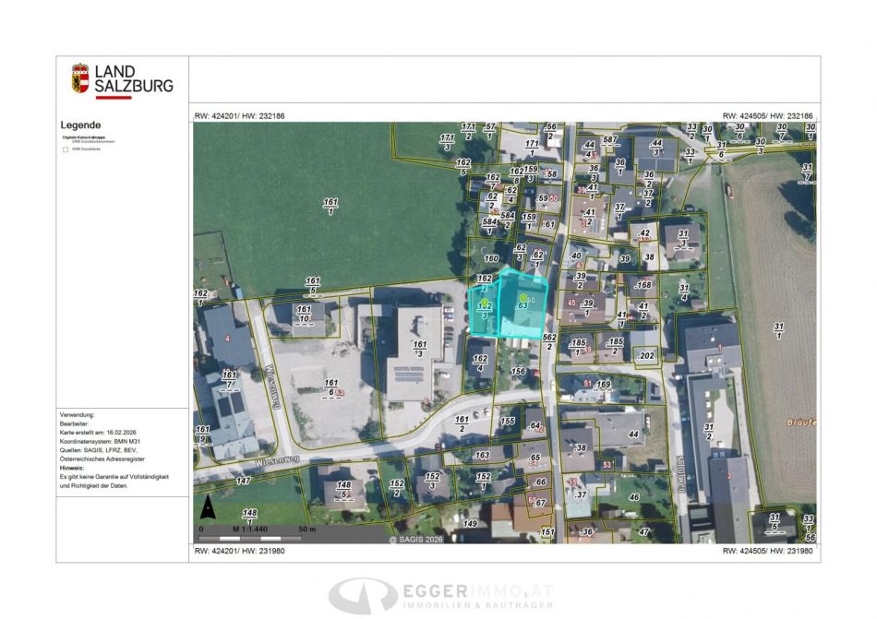Click the DKM Grundstücke legend symbol box
This screenshot has width=877, height=619.
point(65,148)
